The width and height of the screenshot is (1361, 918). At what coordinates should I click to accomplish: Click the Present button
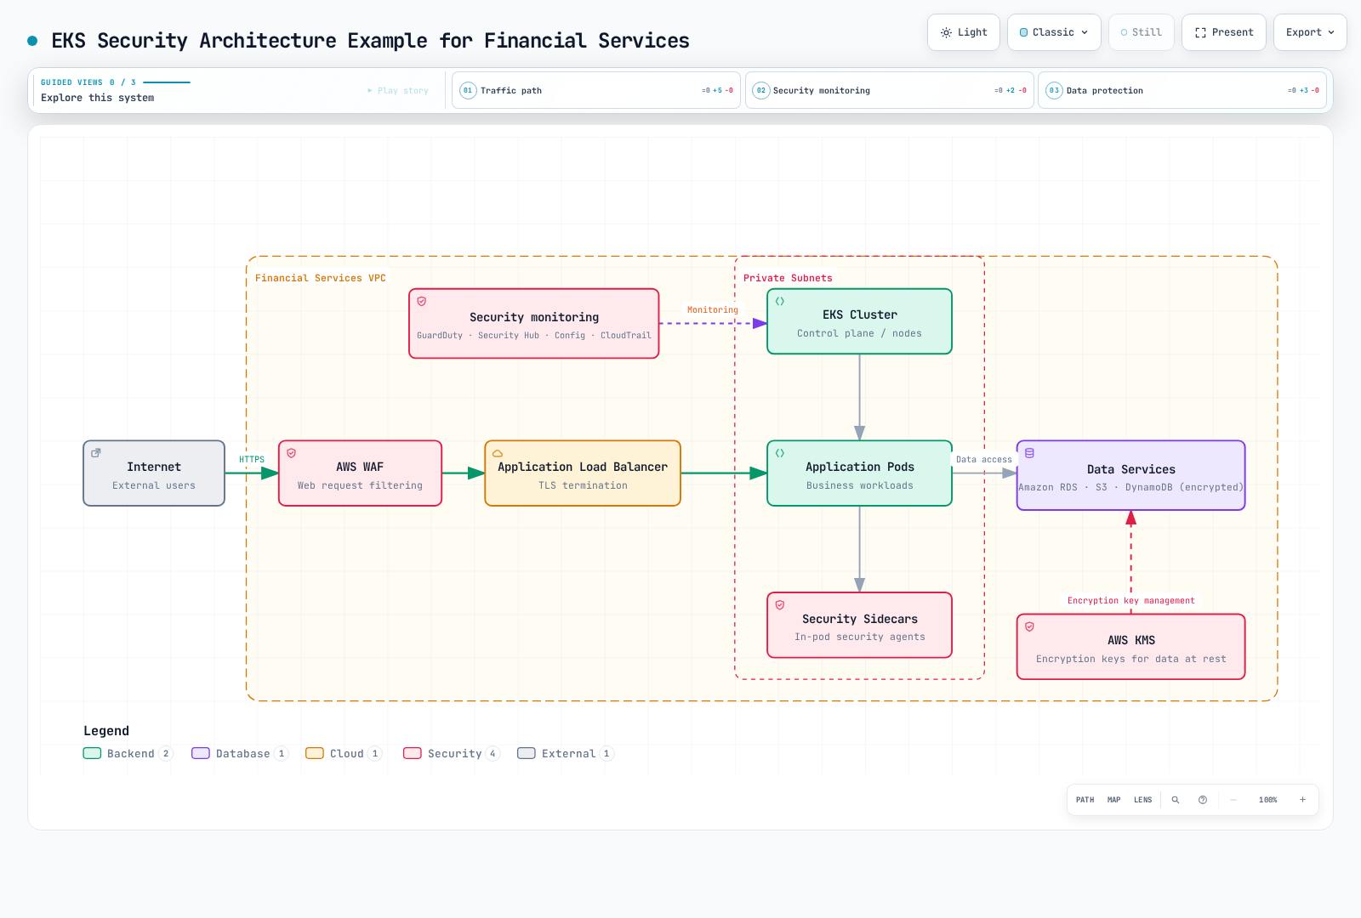click(1224, 32)
